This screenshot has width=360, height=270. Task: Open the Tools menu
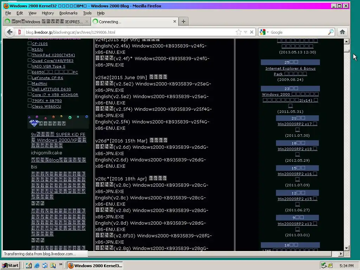tap(87, 13)
